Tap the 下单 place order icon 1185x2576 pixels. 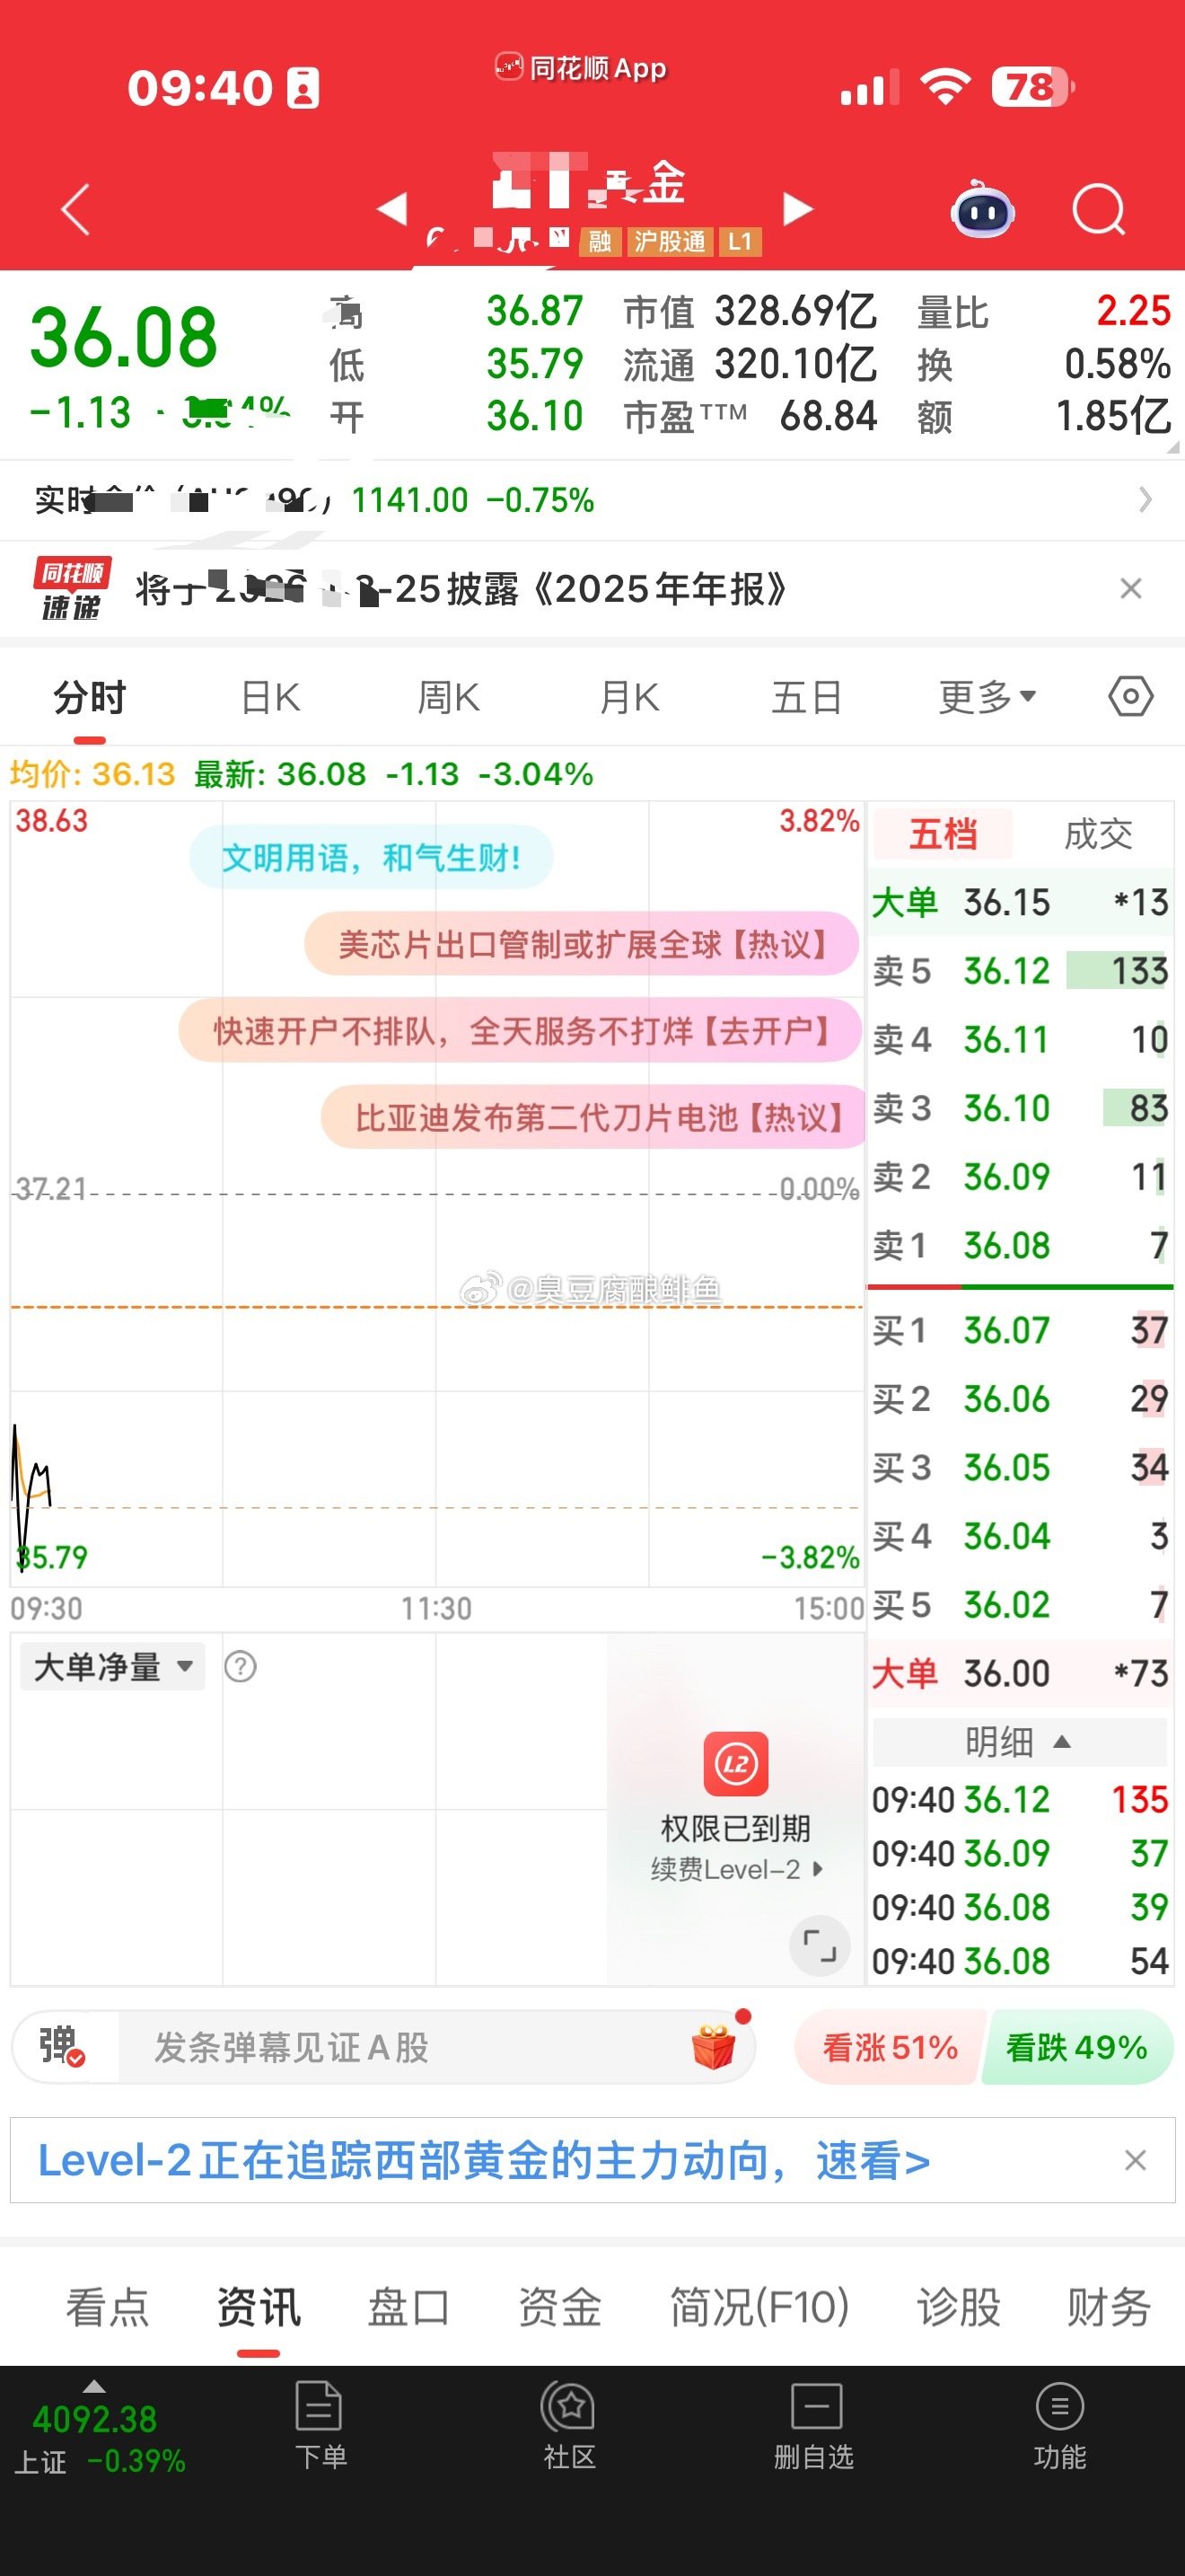tap(320, 2425)
